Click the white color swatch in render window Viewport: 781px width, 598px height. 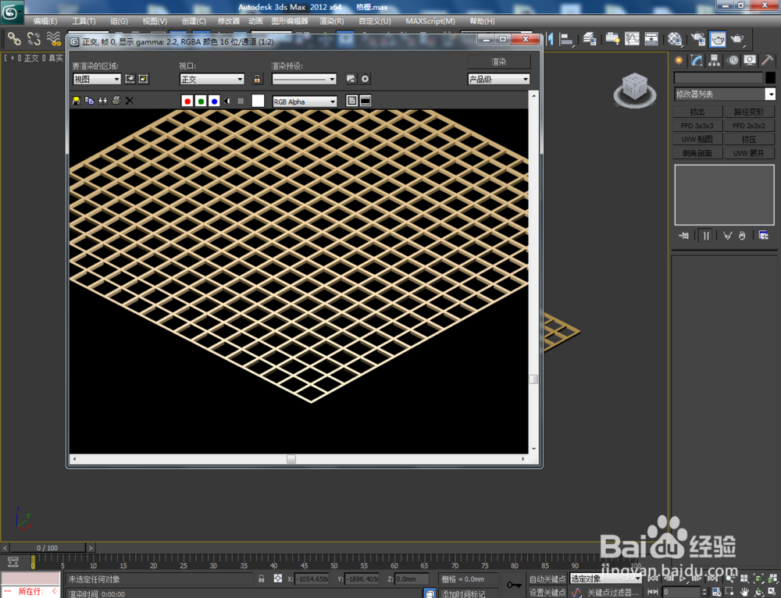click(258, 101)
